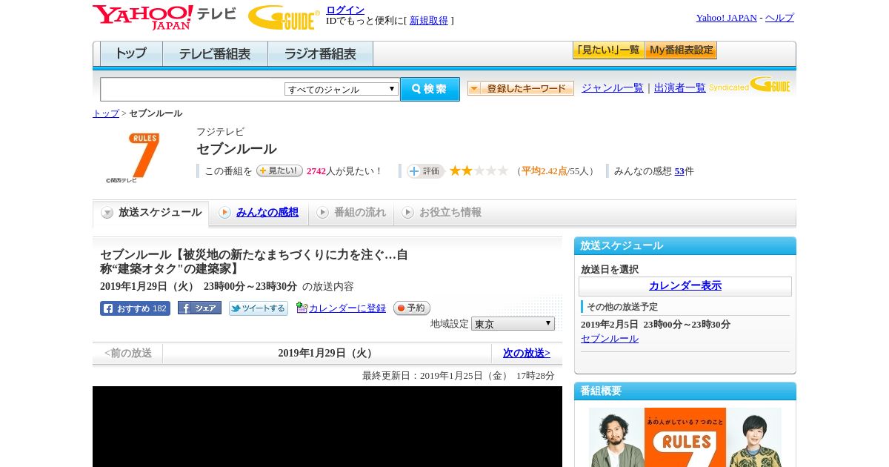
Task: Open My番組表設定 button
Action: [x=681, y=50]
